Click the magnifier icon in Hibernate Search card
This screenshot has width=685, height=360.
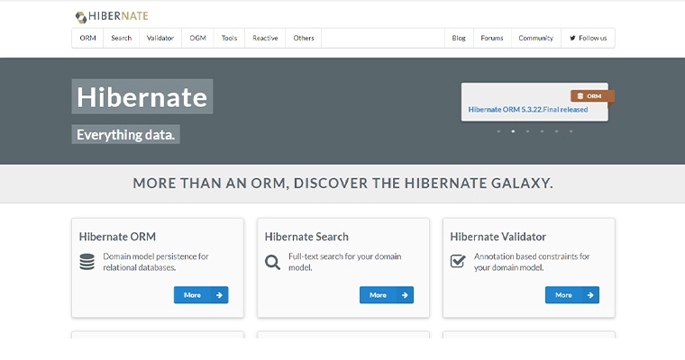tap(272, 262)
